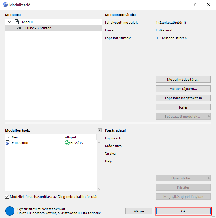Viewport: 216px width, 218px height.
Task: Open Modul módosítása dialog
Action: (x=183, y=80)
